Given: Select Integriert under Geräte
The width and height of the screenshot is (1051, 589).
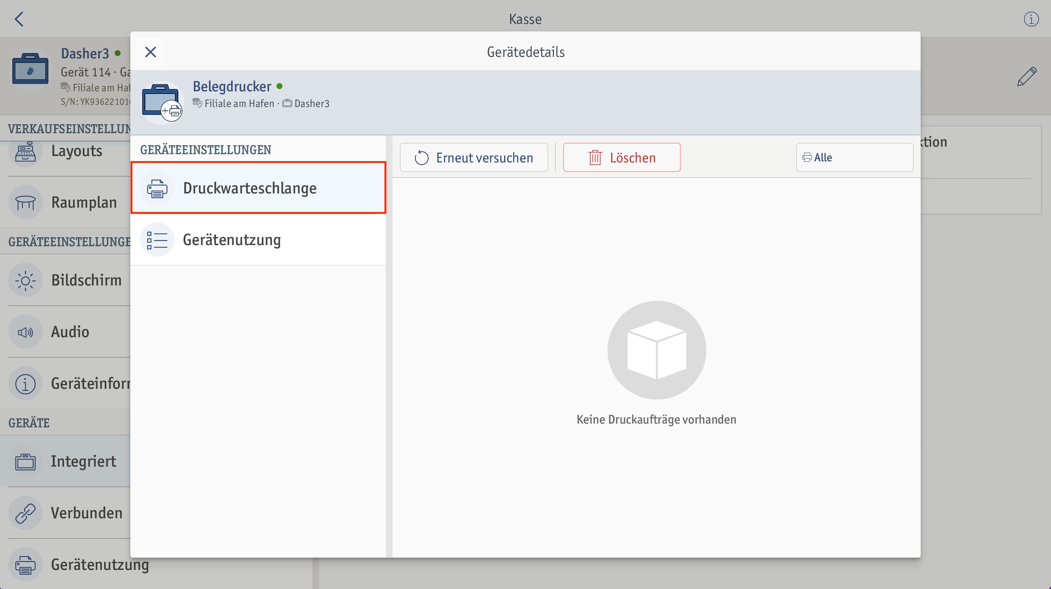Looking at the screenshot, I should [65, 461].
